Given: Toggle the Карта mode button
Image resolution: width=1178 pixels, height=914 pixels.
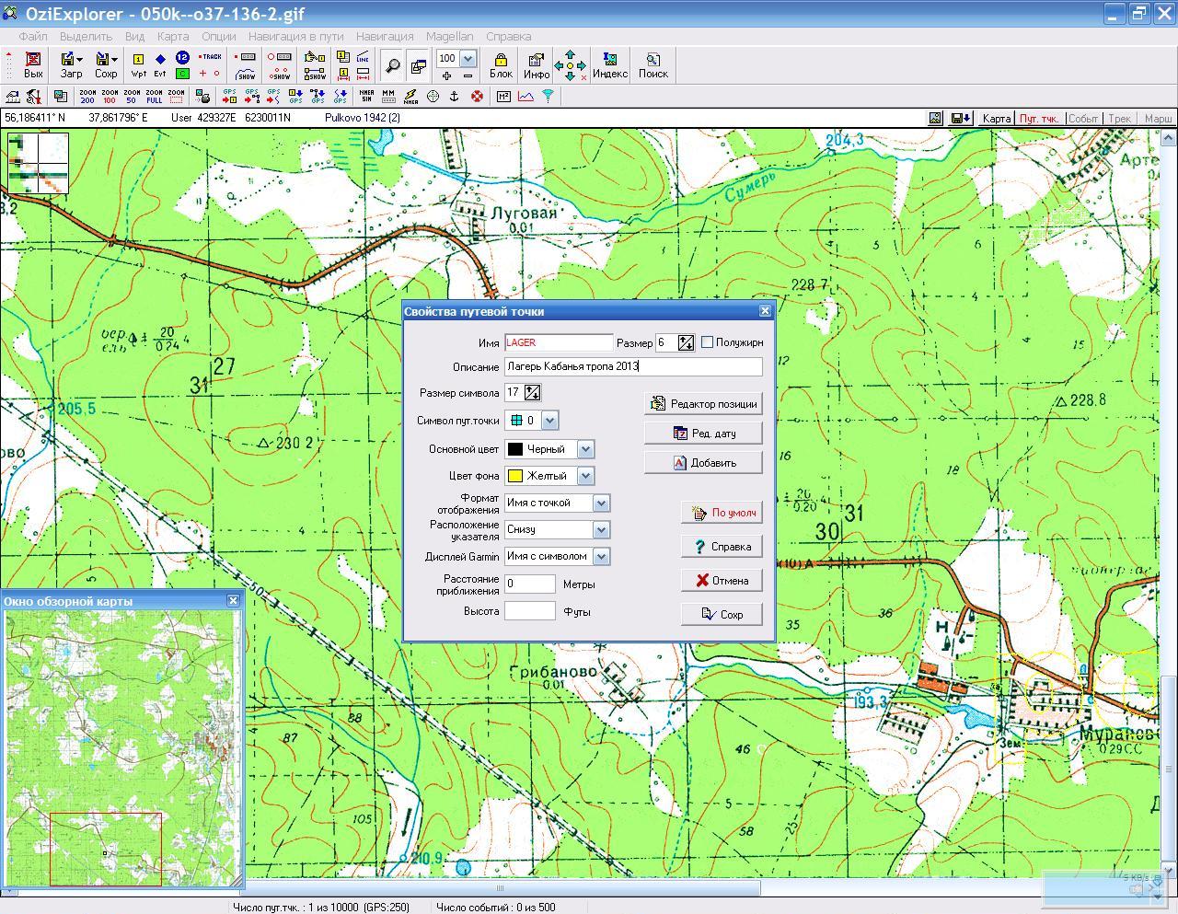Looking at the screenshot, I should (x=996, y=118).
